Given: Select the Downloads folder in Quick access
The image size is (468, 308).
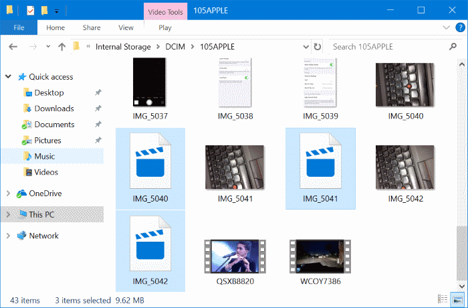Looking at the screenshot, I should click(x=53, y=108).
